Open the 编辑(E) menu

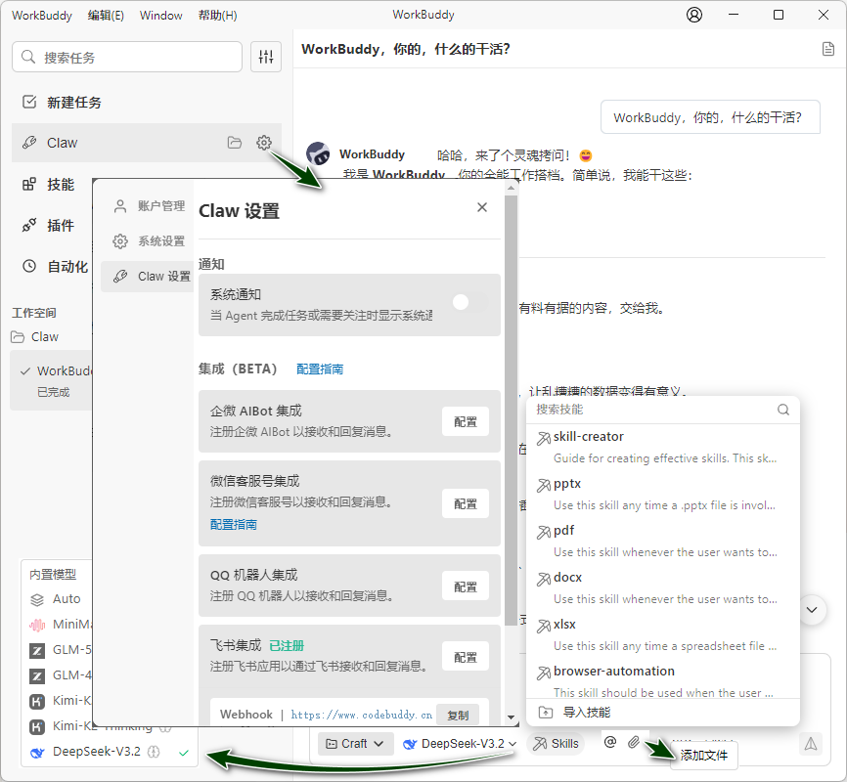pyautogui.click(x=106, y=15)
